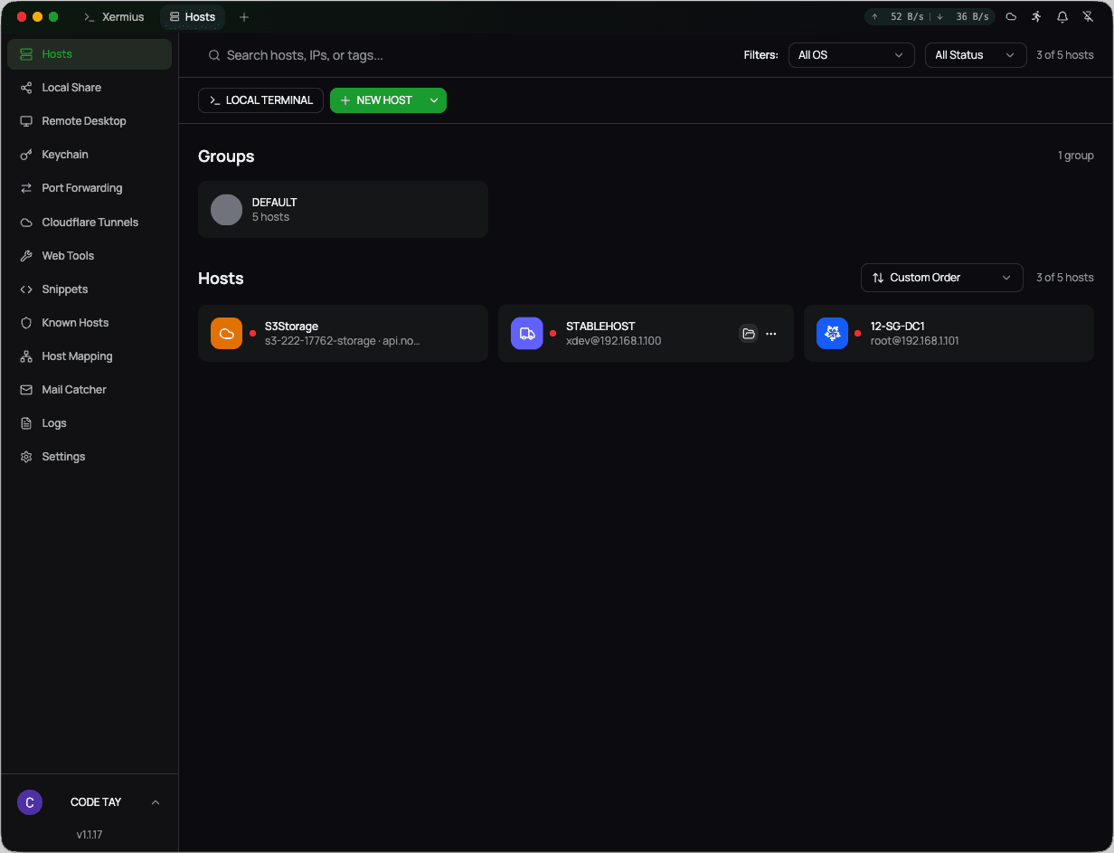
Task: Click the cloud sync icon
Action: (x=1011, y=16)
